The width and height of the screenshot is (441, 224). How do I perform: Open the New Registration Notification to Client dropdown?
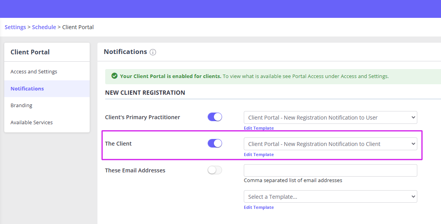tap(330, 144)
